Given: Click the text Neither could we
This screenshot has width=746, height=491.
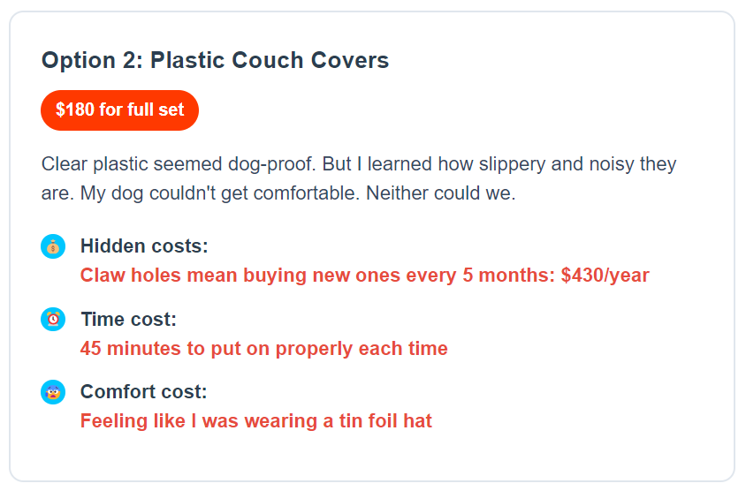Looking at the screenshot, I should click(x=440, y=193).
